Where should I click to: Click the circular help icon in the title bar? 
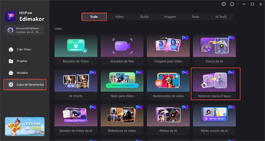click(x=232, y=4)
